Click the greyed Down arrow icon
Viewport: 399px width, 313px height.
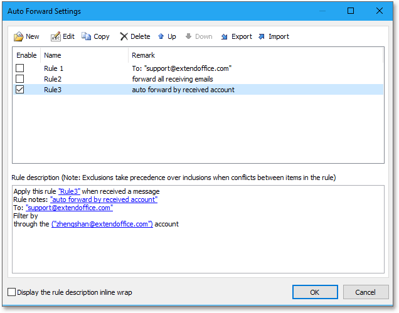188,36
